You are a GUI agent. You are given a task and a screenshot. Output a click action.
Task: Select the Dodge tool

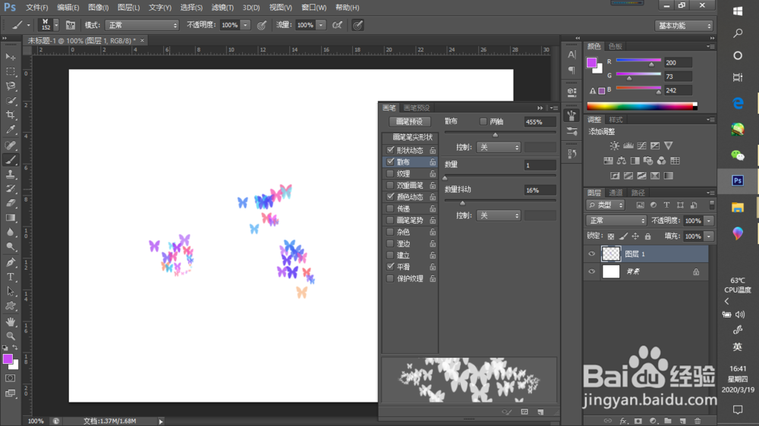click(x=10, y=247)
